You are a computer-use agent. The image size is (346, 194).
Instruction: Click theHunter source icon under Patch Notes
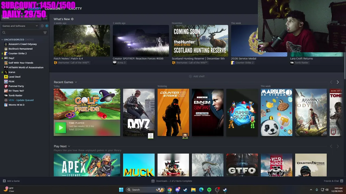(x=55, y=63)
